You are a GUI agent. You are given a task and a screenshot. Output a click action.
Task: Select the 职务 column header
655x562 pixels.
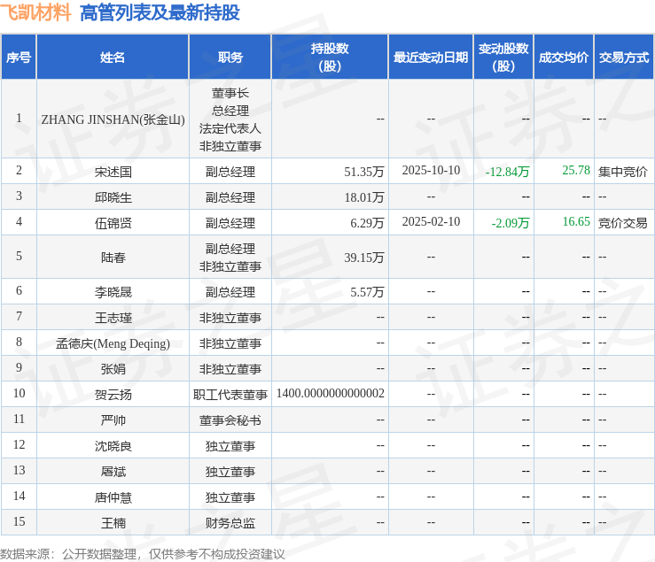pyautogui.click(x=230, y=58)
